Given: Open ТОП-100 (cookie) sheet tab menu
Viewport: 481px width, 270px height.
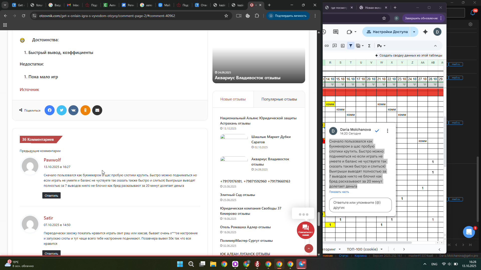Looking at the screenshot, I should (x=382, y=249).
